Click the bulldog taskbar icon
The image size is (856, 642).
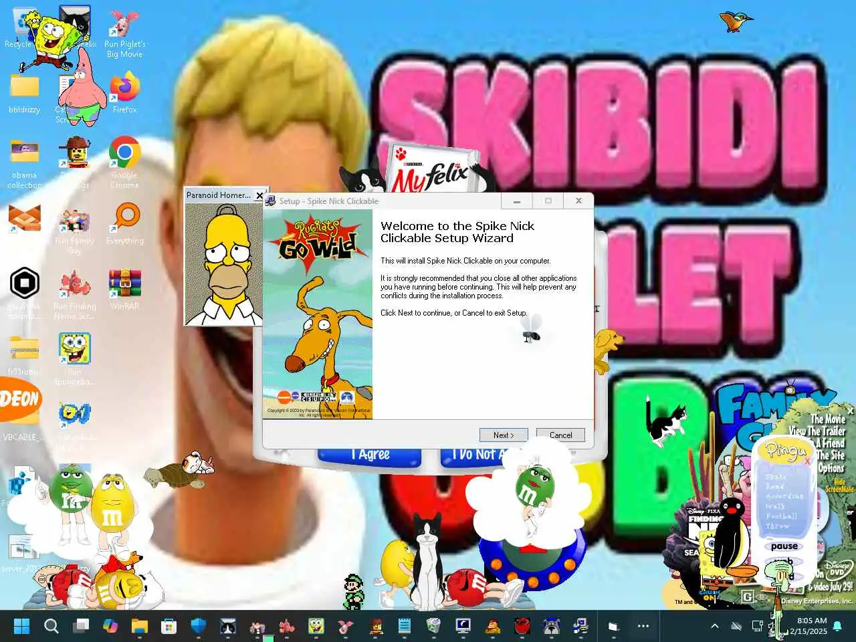552,627
